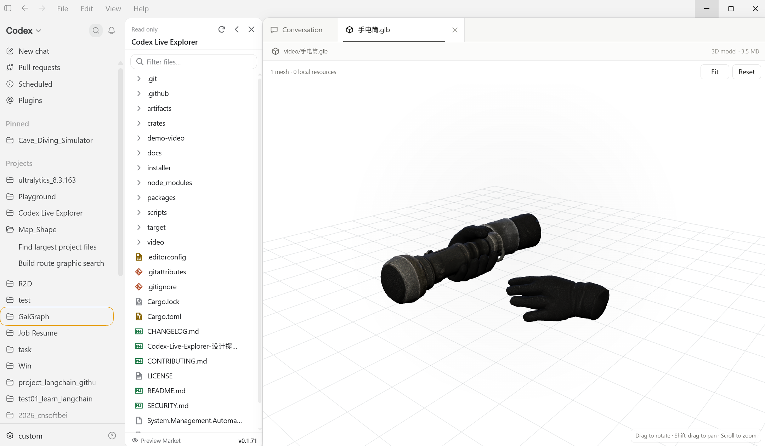Image resolution: width=765 pixels, height=446 pixels.
Task: Click the help question mark icon
Action: click(112, 435)
